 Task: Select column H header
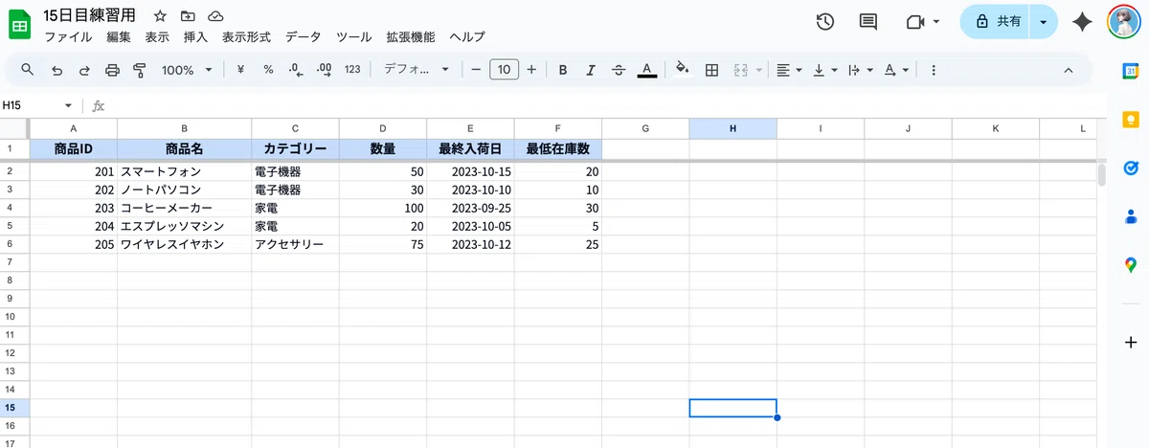click(732, 128)
